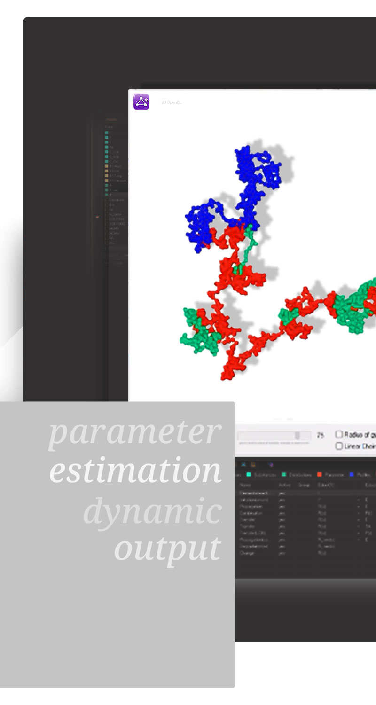This screenshot has height=705, width=376.
Task: Toggle the Linear Chain checkbox
Action: [x=339, y=446]
